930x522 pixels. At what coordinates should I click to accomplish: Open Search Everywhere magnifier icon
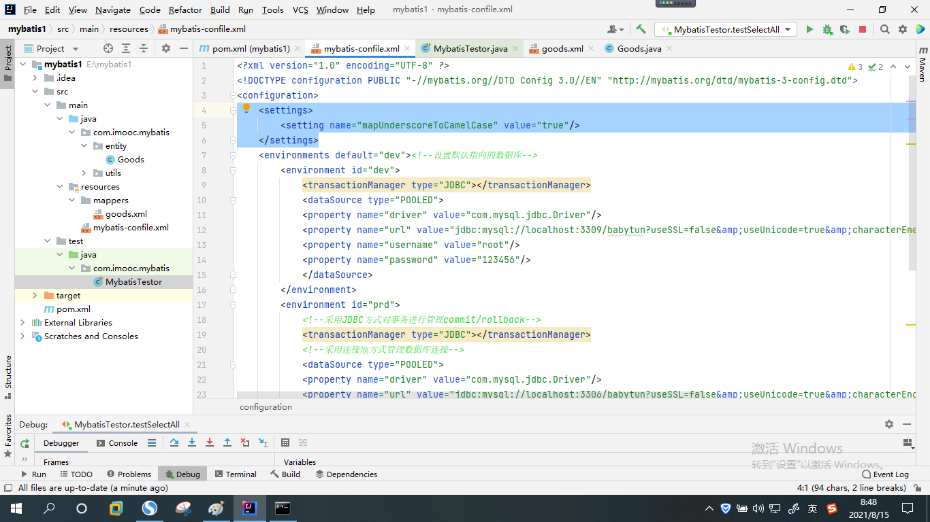pyautogui.click(x=885, y=29)
